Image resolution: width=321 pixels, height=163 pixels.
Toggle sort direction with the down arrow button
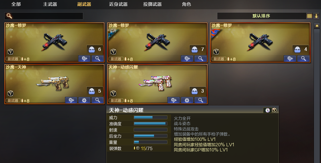pyautogui.click(x=316, y=16)
